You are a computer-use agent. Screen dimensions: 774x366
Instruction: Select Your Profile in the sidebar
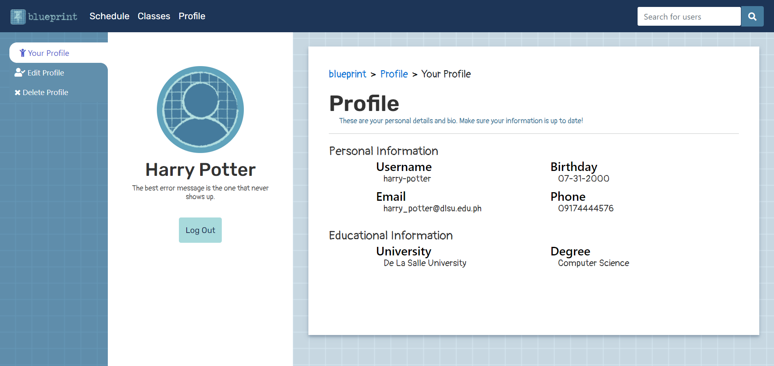[58, 53]
